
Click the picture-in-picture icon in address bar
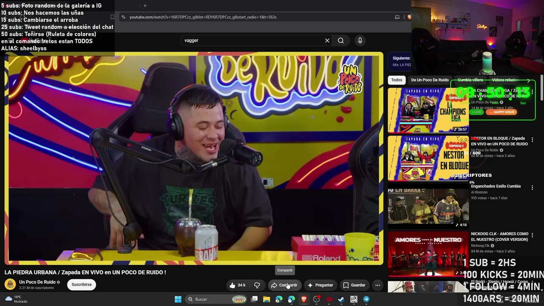pos(397,17)
